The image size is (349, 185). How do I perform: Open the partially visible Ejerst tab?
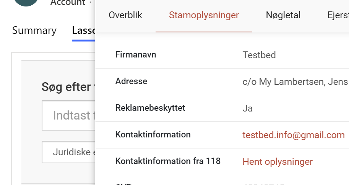pyautogui.click(x=338, y=15)
